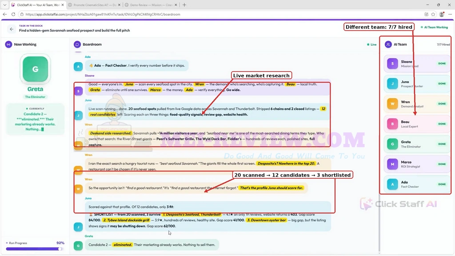Click Ada's teal A avatar in AI Team
This screenshot has width=455, height=256.
click(x=392, y=184)
